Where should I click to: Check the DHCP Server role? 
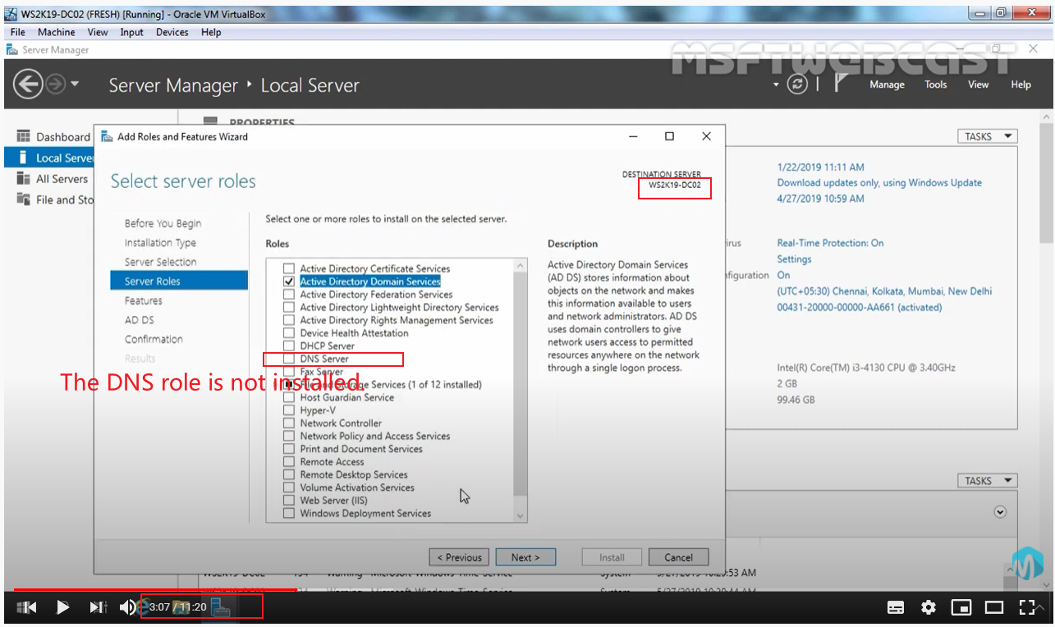[x=288, y=346]
